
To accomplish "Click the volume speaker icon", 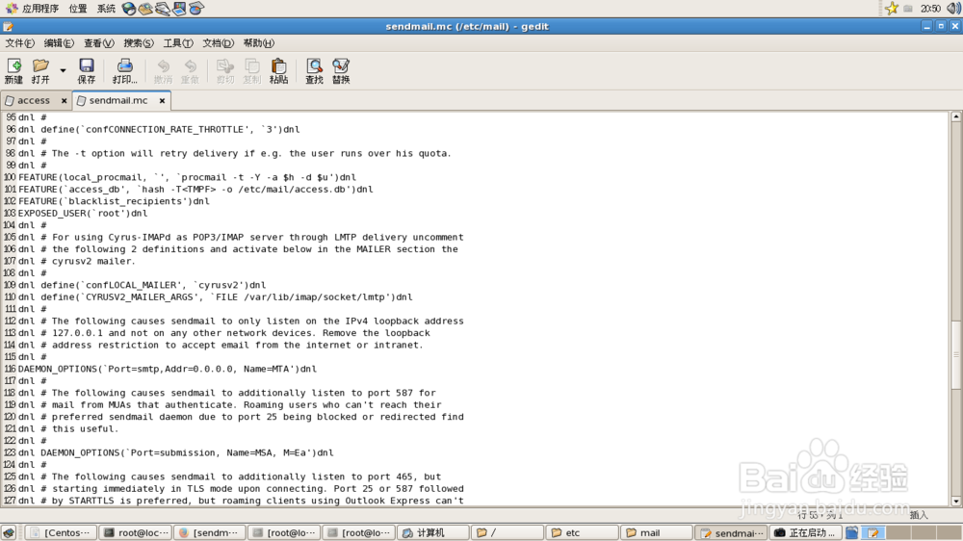I will (x=953, y=9).
